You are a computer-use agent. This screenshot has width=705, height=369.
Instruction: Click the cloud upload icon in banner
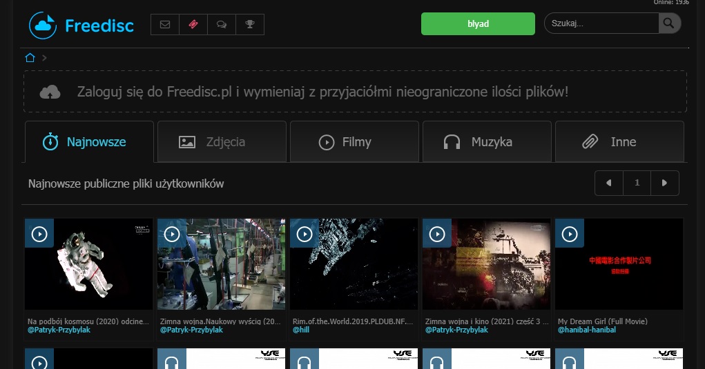(x=50, y=92)
